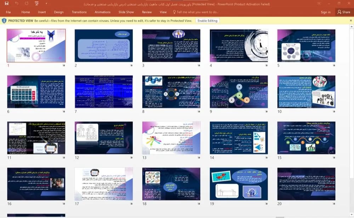Open the Transitions tab
This screenshot has height=218, width=354.
click(79, 12)
